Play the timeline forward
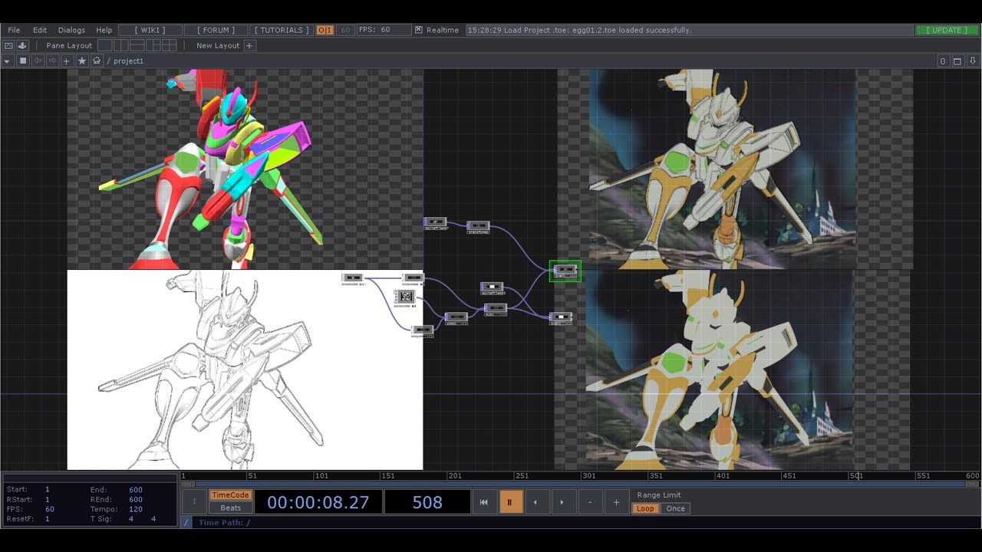The height and width of the screenshot is (552, 982). tap(562, 502)
